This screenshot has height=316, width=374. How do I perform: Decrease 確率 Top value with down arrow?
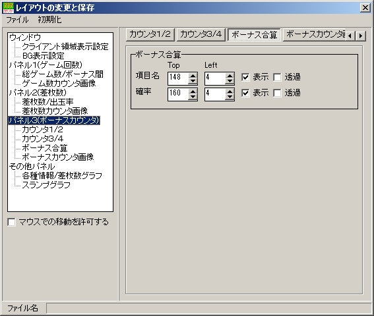tap(193, 97)
